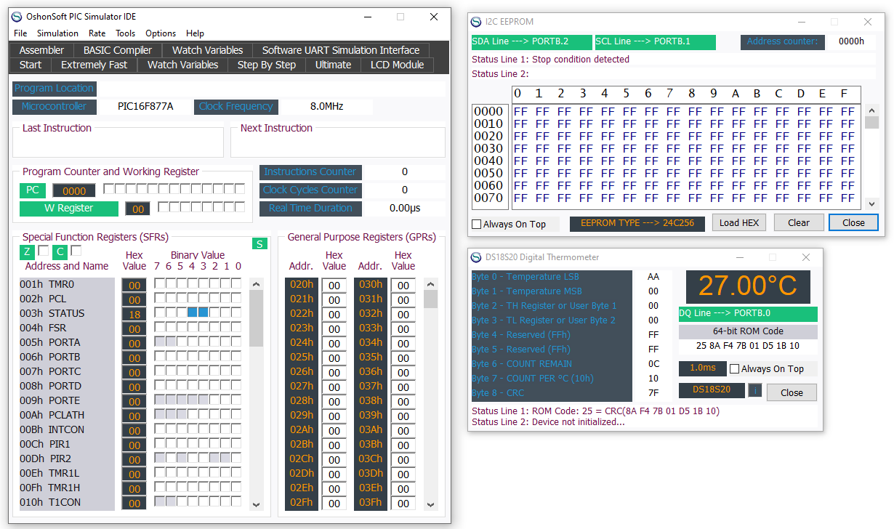894x529 pixels.
Task: Click the green Z flag indicator
Action: point(27,252)
